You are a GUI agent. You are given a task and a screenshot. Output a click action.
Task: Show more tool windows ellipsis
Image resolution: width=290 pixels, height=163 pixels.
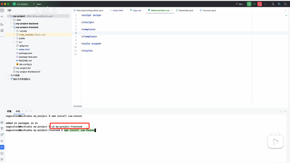(2, 37)
